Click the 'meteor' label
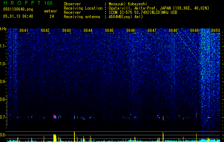This screenshot has height=142, width=224. [x=51, y=11]
